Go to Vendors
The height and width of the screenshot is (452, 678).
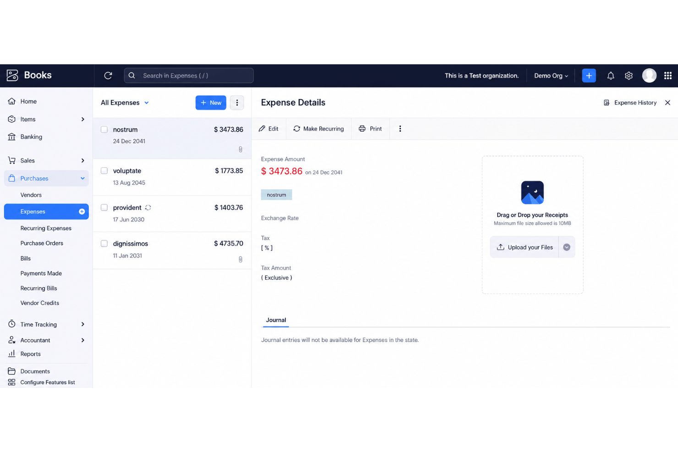(x=31, y=195)
